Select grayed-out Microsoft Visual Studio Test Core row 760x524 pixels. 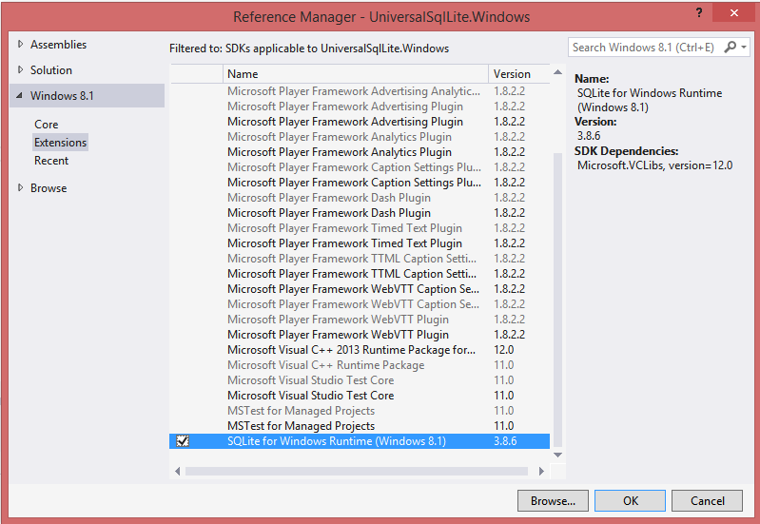point(360,380)
